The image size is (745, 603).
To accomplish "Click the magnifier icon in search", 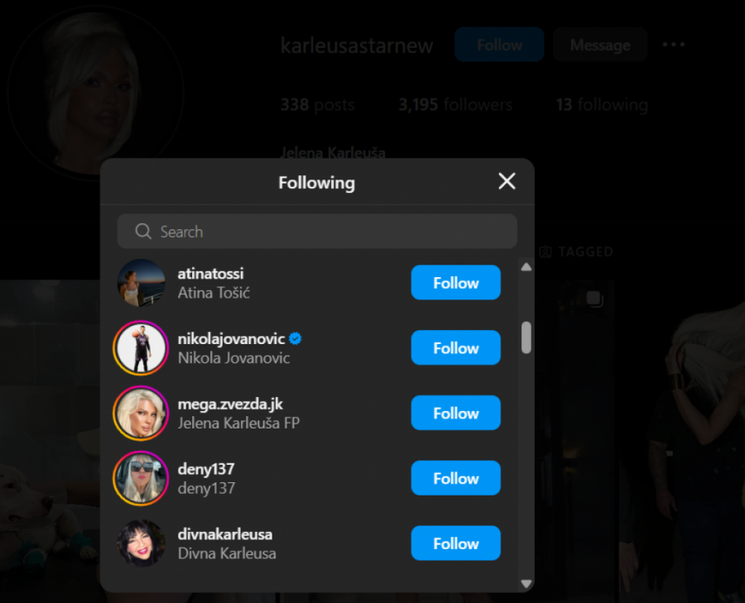I will tap(143, 232).
